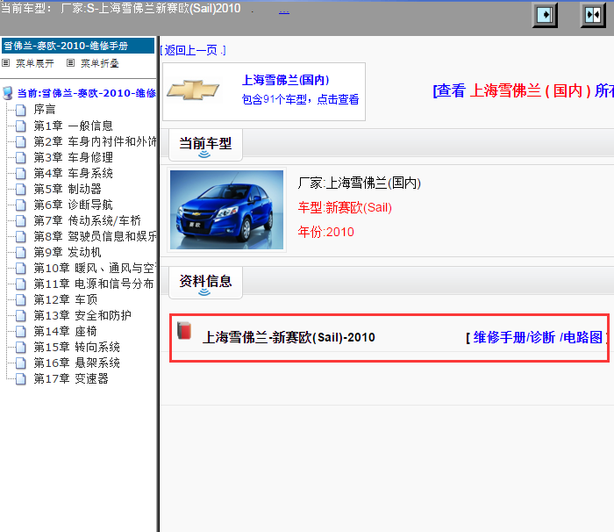Click the page icon beside 第15章 转向系统
This screenshot has height=532, width=614.
point(21,348)
